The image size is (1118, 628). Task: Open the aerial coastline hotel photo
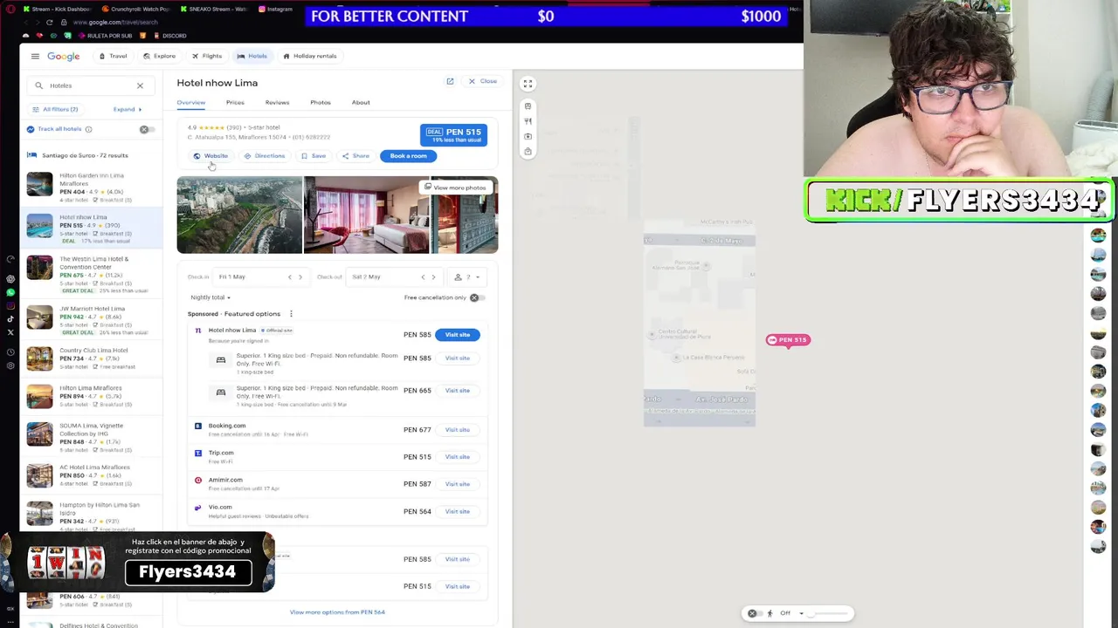coord(239,215)
